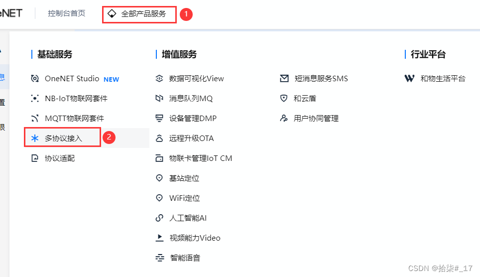Open 短消息服务SMS
Image resolution: width=480 pixels, height=277 pixels.
click(321, 78)
